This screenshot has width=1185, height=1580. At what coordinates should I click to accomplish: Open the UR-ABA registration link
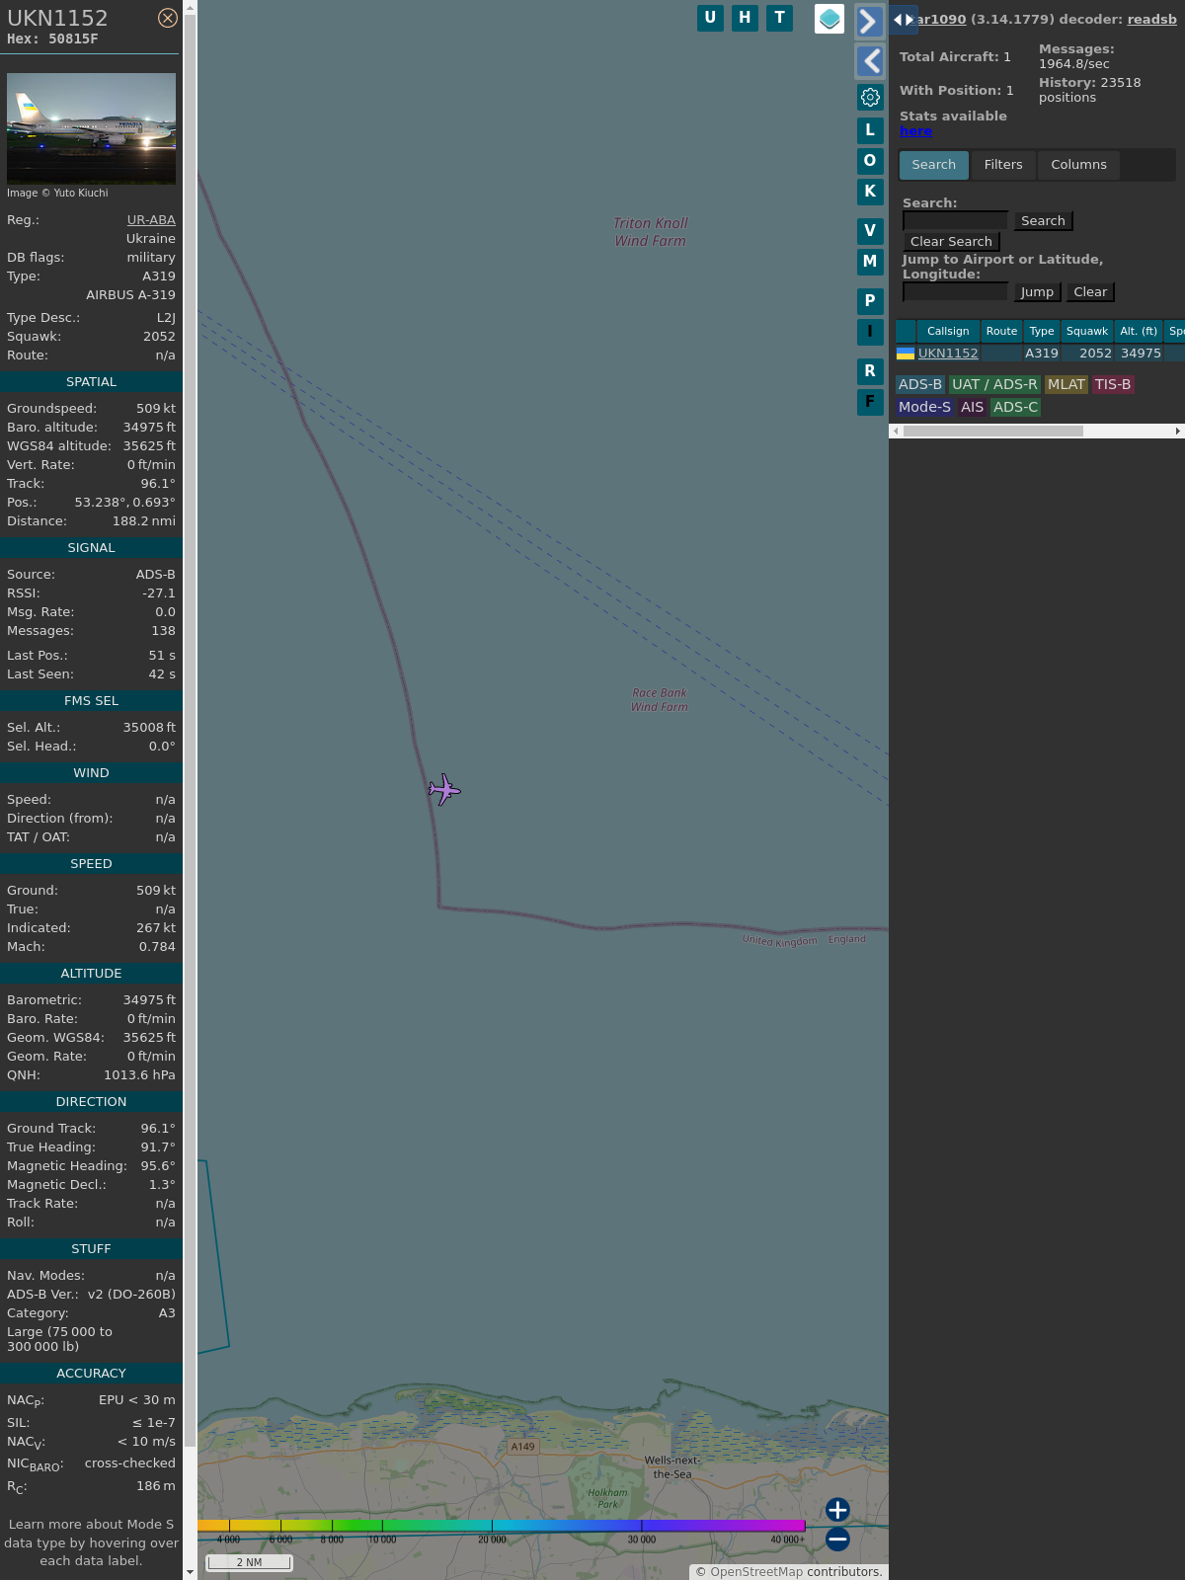151,220
